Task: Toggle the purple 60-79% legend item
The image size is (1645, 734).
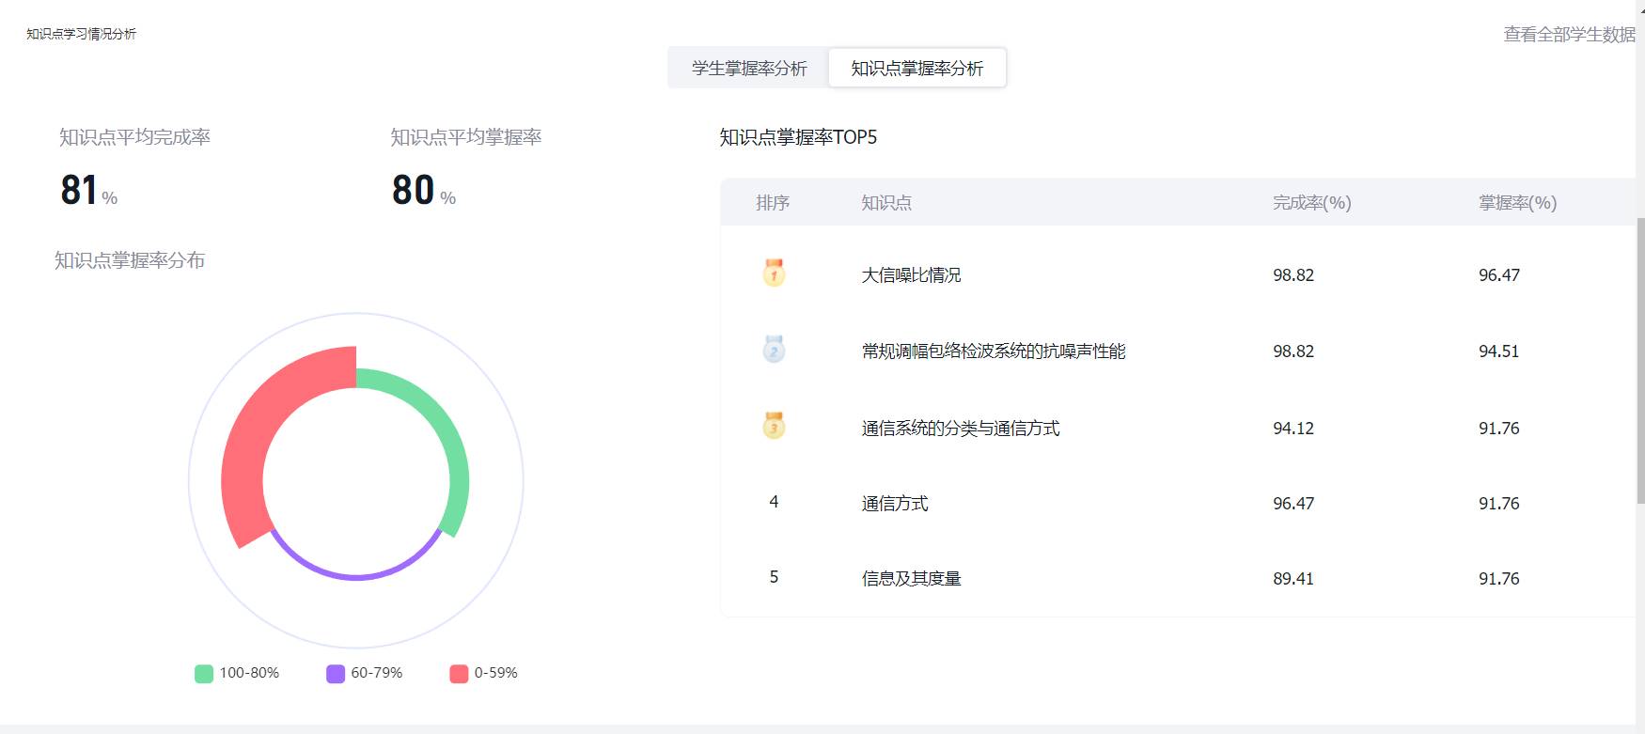Action: 365,673
